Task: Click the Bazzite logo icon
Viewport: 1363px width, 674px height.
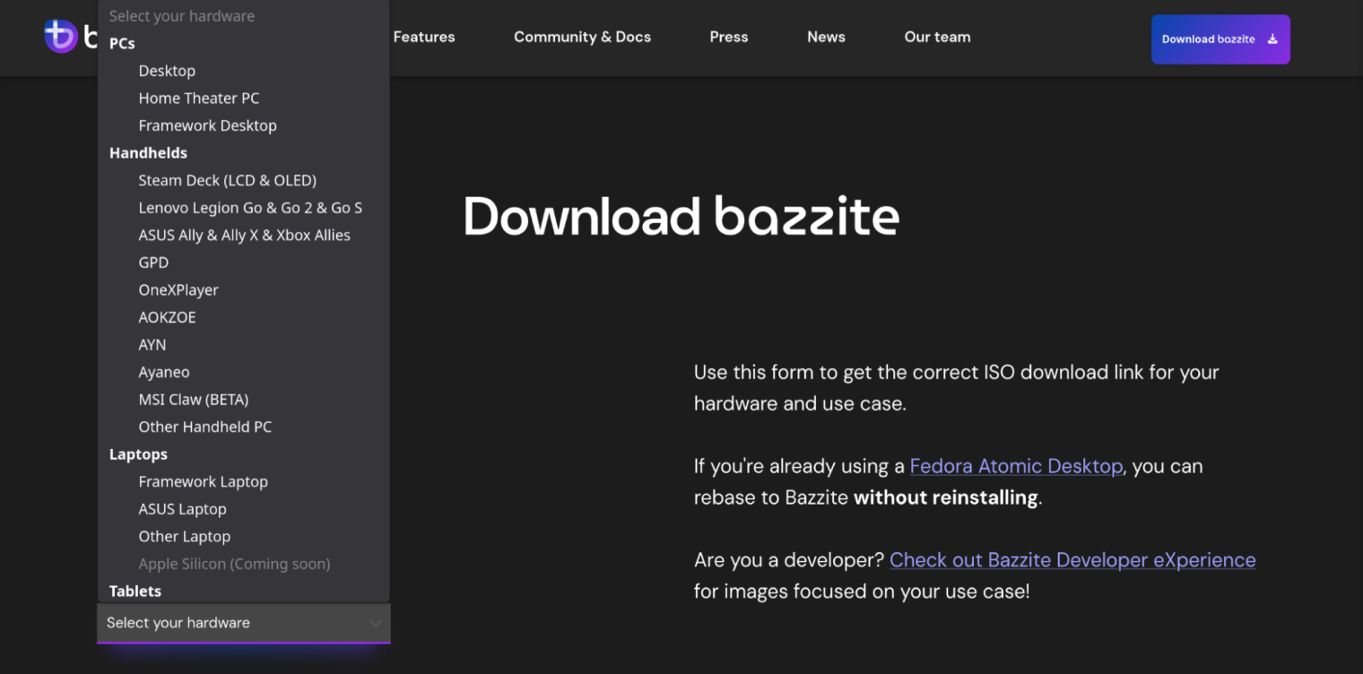Action: click(61, 36)
